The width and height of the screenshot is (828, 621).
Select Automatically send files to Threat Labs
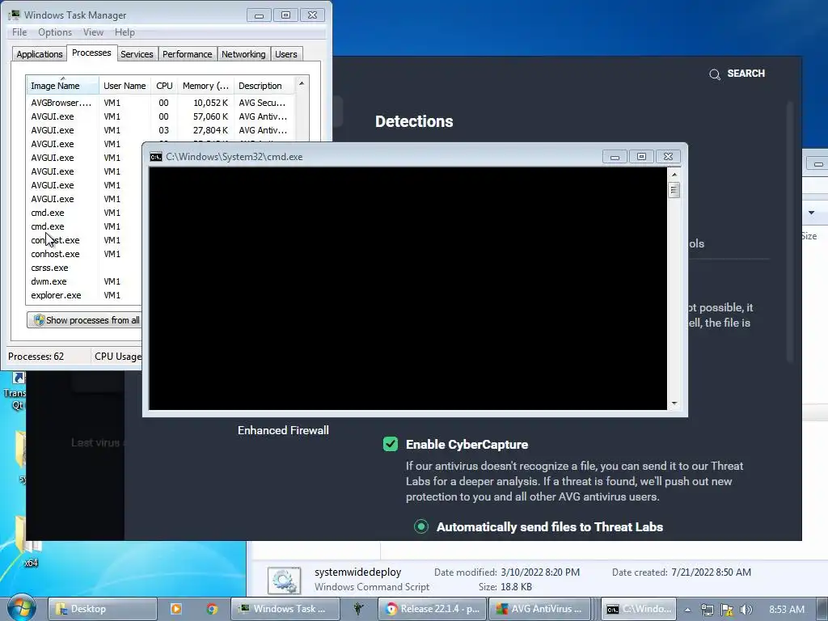(420, 526)
